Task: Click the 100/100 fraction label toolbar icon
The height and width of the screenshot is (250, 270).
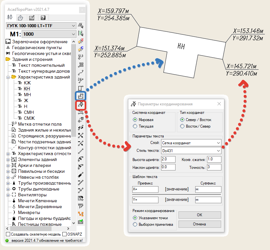Action: point(81,64)
